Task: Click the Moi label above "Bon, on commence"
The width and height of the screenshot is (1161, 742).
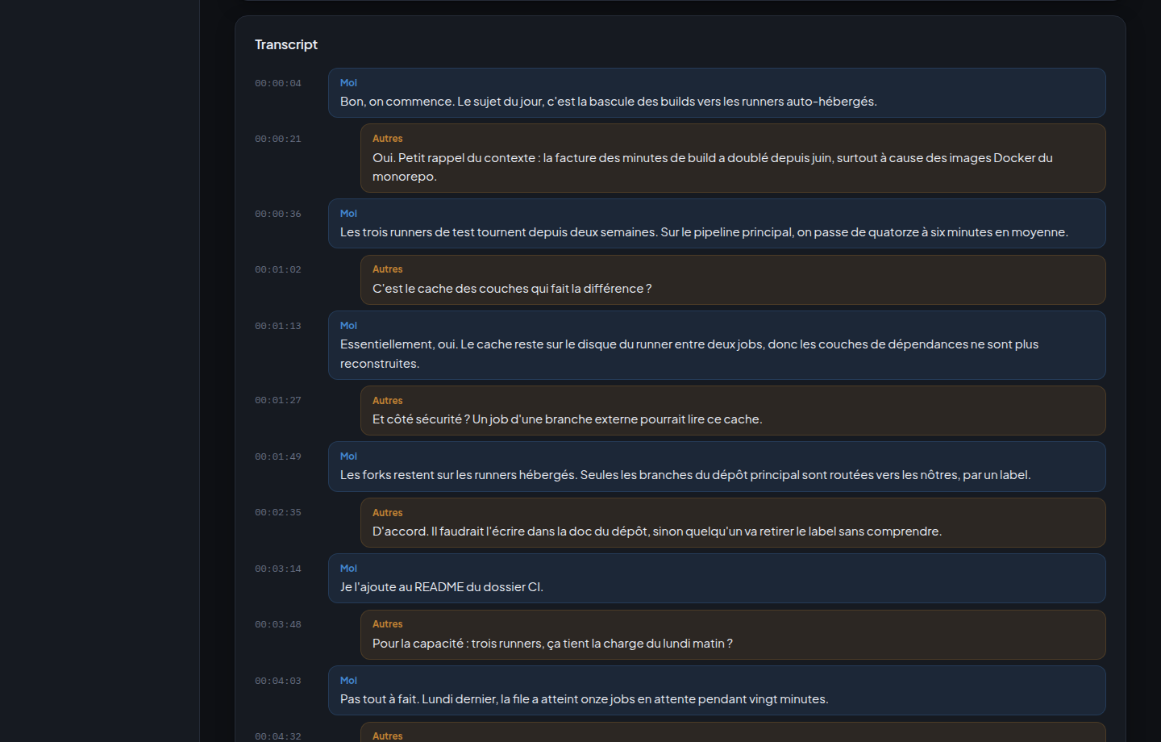Action: click(348, 83)
